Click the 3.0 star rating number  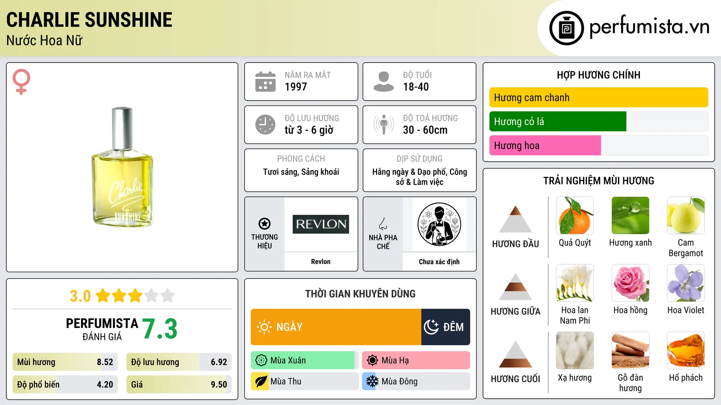(80, 296)
